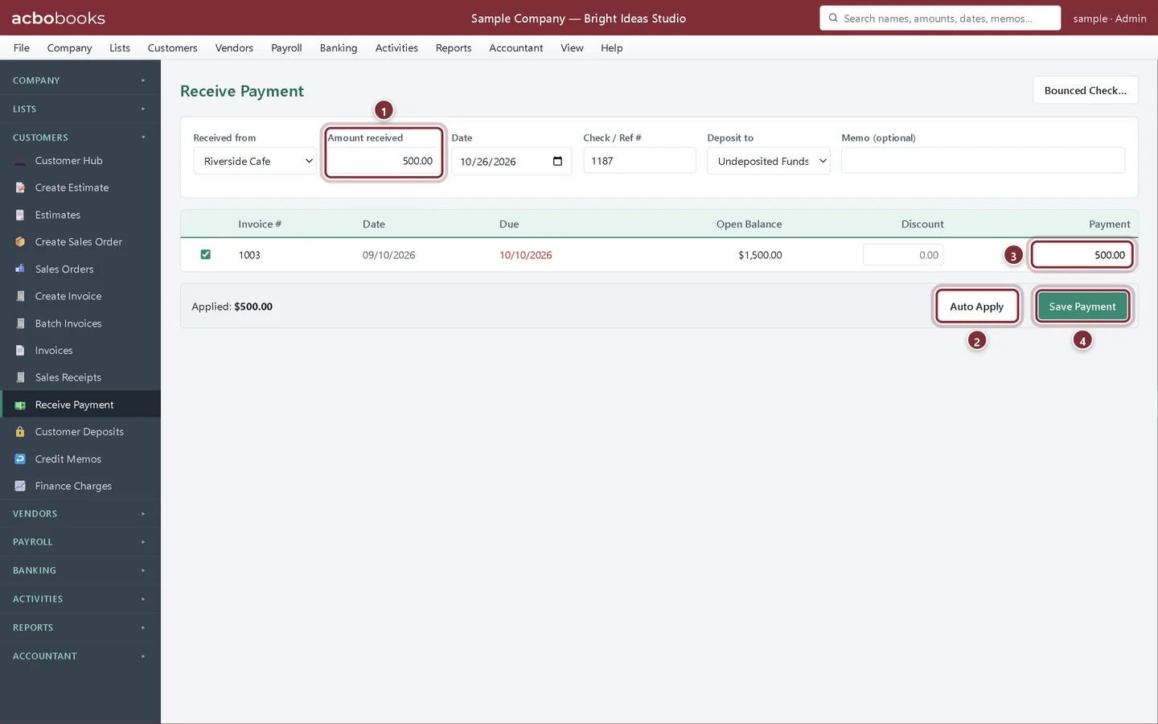Click the Estimates sidebar icon
Screen dimensions: 1158x724
coord(20,215)
